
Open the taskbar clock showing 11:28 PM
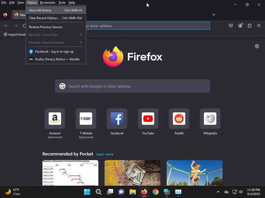tap(254, 192)
